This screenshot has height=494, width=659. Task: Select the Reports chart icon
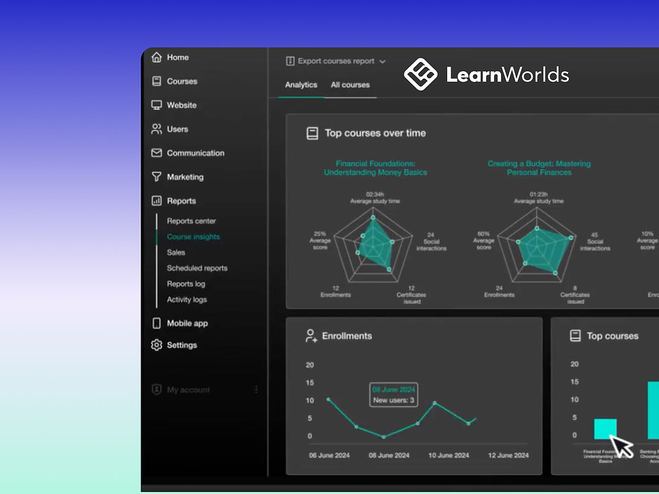[x=157, y=200]
